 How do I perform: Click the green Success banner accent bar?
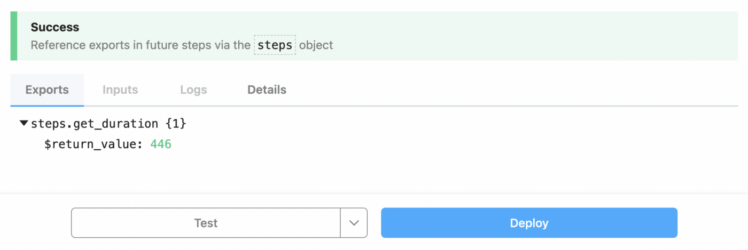(13, 36)
